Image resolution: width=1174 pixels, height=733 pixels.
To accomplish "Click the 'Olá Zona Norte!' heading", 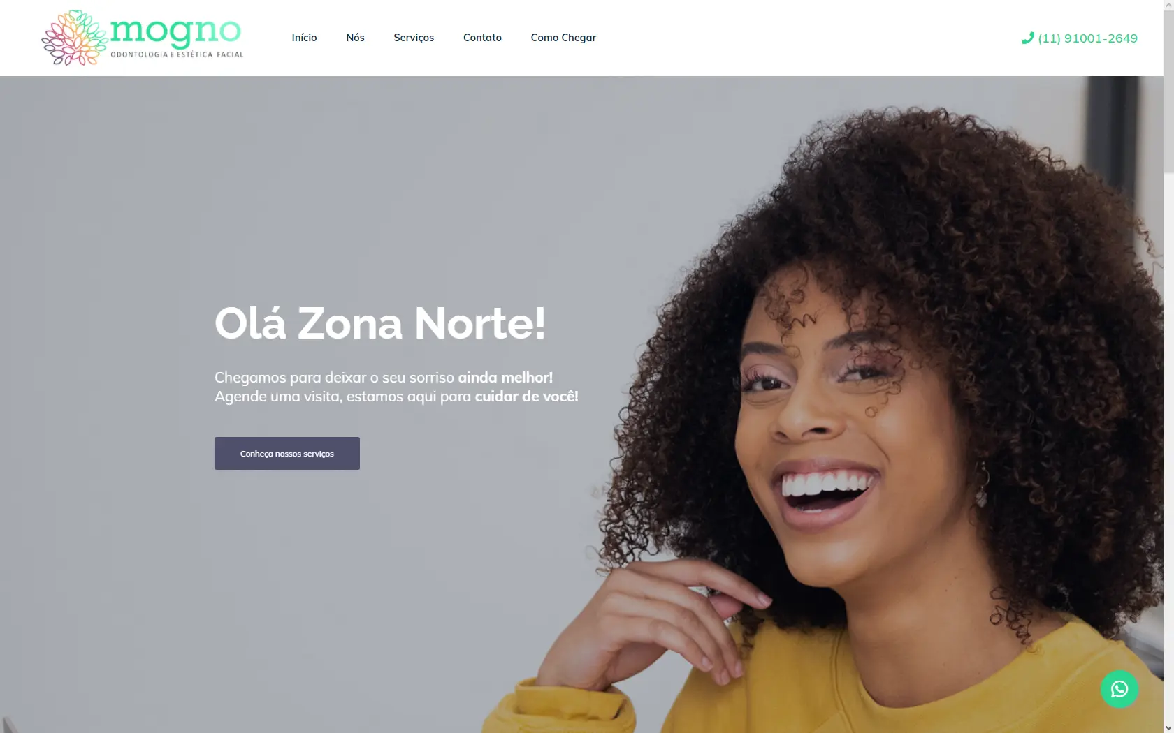I will 379,323.
